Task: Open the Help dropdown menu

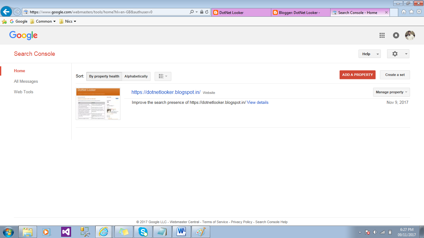Action: point(369,54)
